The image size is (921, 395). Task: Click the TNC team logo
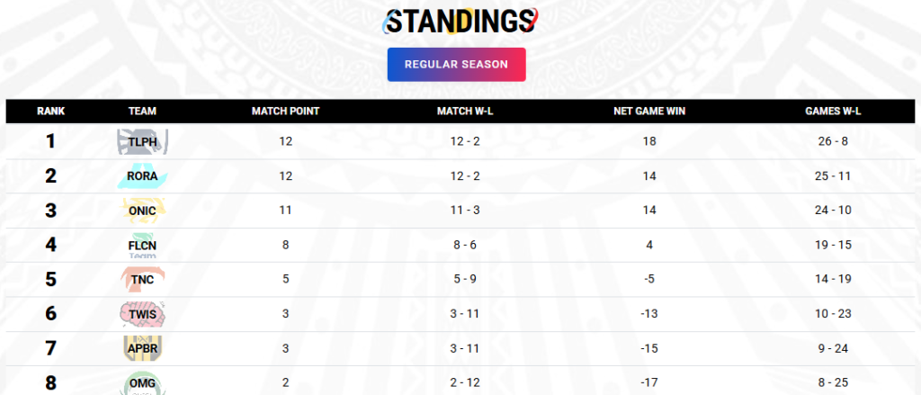point(142,279)
